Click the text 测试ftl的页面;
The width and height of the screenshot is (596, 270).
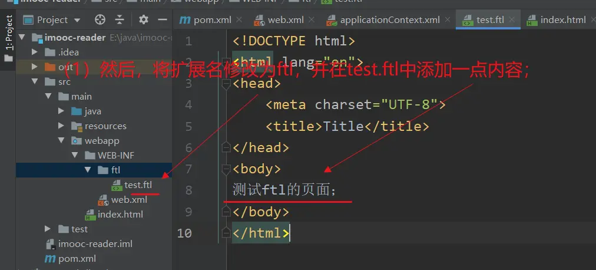(x=284, y=190)
